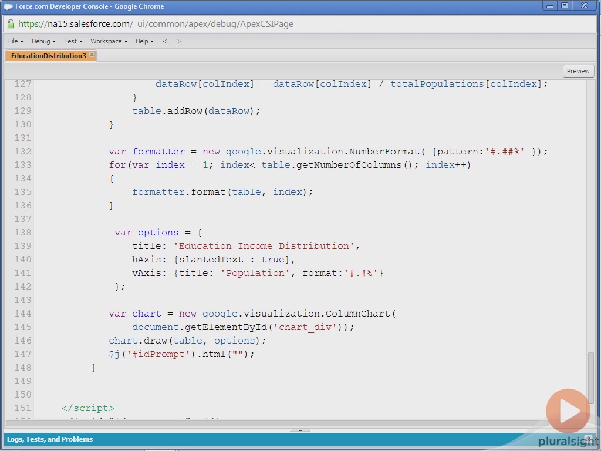Click 'var options' on line 138
601x451 pixels.
146,233
